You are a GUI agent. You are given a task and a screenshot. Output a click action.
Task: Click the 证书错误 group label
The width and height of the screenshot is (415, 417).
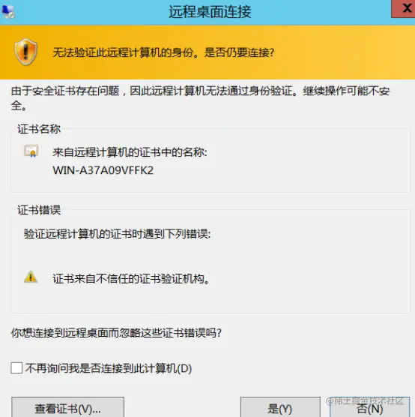39,210
